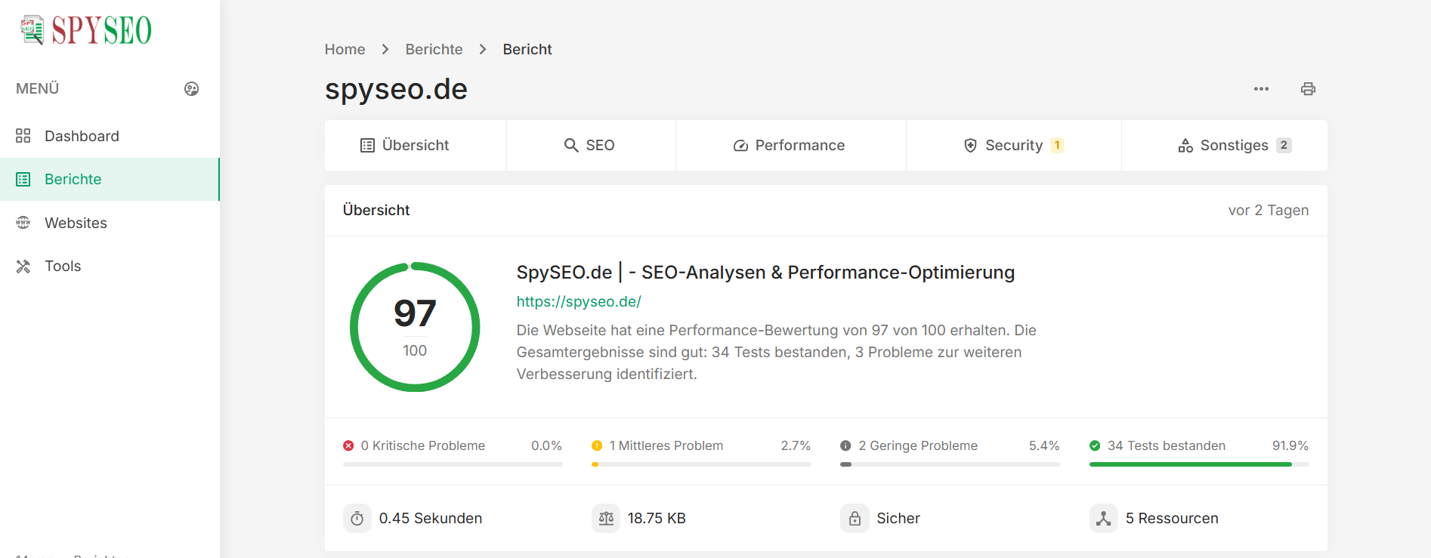Click the 97 of 100 score circle

tap(415, 327)
